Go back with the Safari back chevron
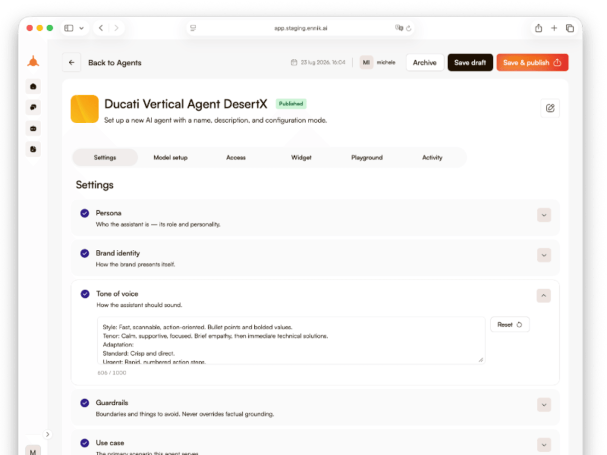This screenshot has height=455, width=607. (101, 28)
